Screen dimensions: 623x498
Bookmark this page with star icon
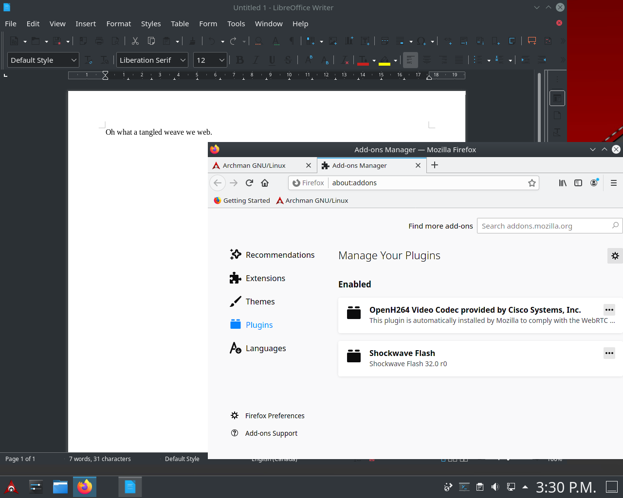(x=532, y=183)
